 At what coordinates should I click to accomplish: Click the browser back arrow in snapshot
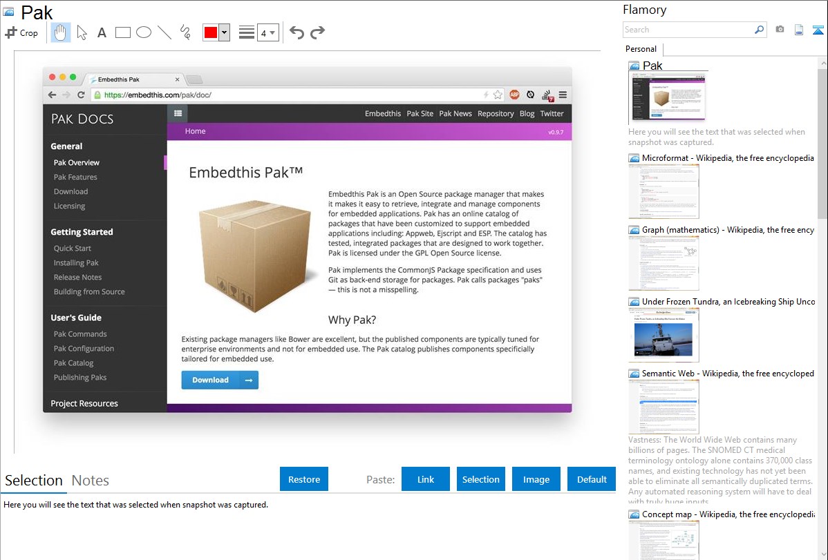[x=52, y=95]
